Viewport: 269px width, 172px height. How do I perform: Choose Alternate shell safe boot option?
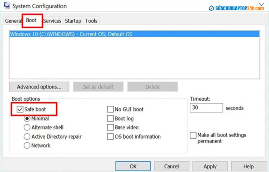pyautogui.click(x=27, y=127)
